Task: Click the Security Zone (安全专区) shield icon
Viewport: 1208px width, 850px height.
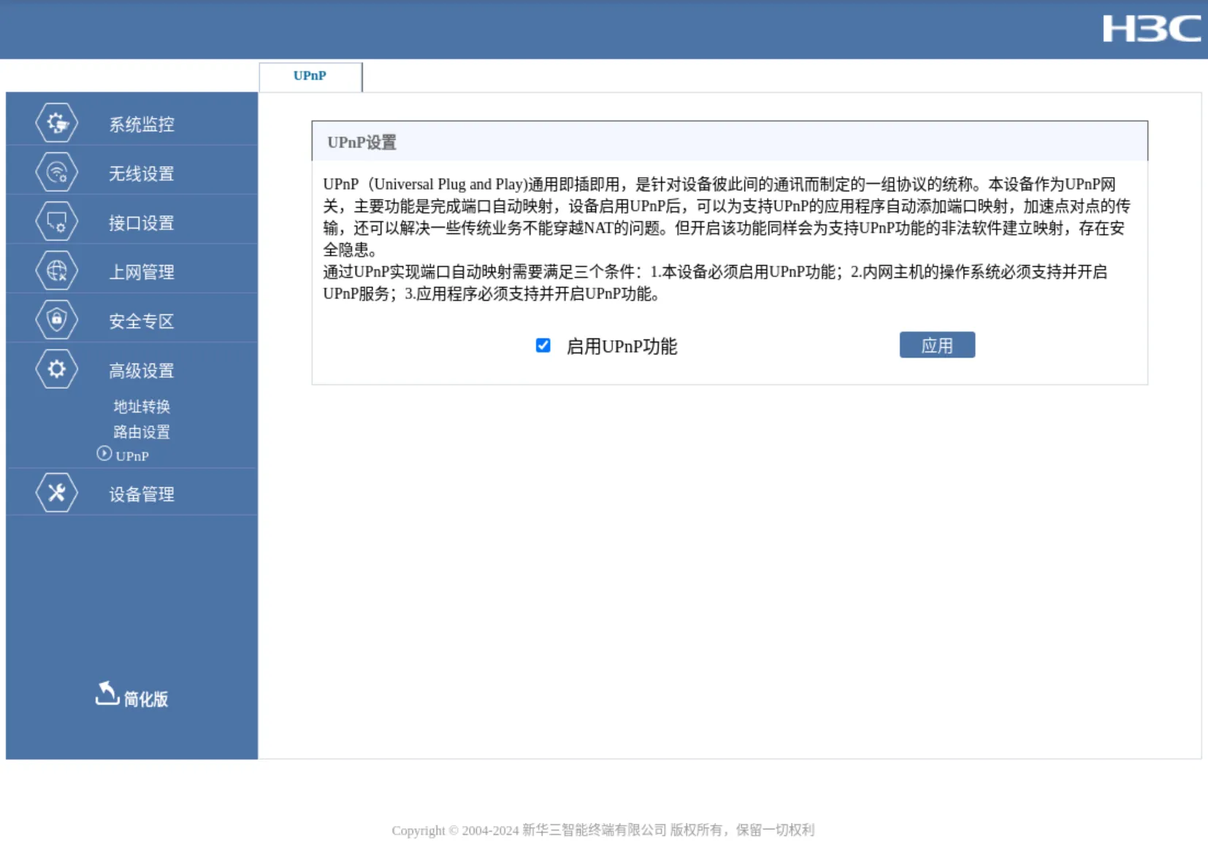Action: click(x=56, y=320)
